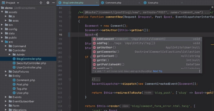This screenshot has width=214, height=111.
Task: Expand the scss folder
Action: click(x=6, y=20)
